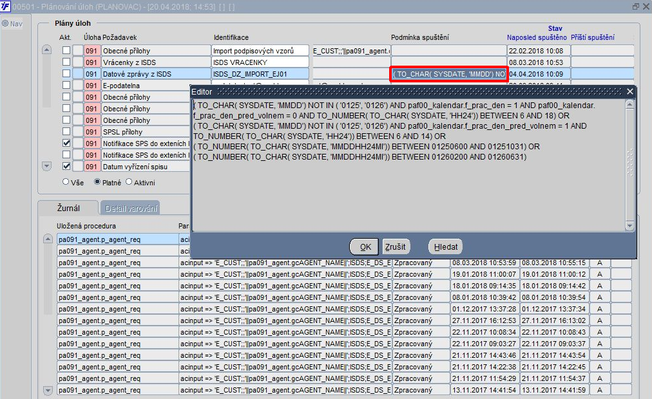Select SPSL přílohy request cell
The image size is (652, 399).
[x=145, y=132]
